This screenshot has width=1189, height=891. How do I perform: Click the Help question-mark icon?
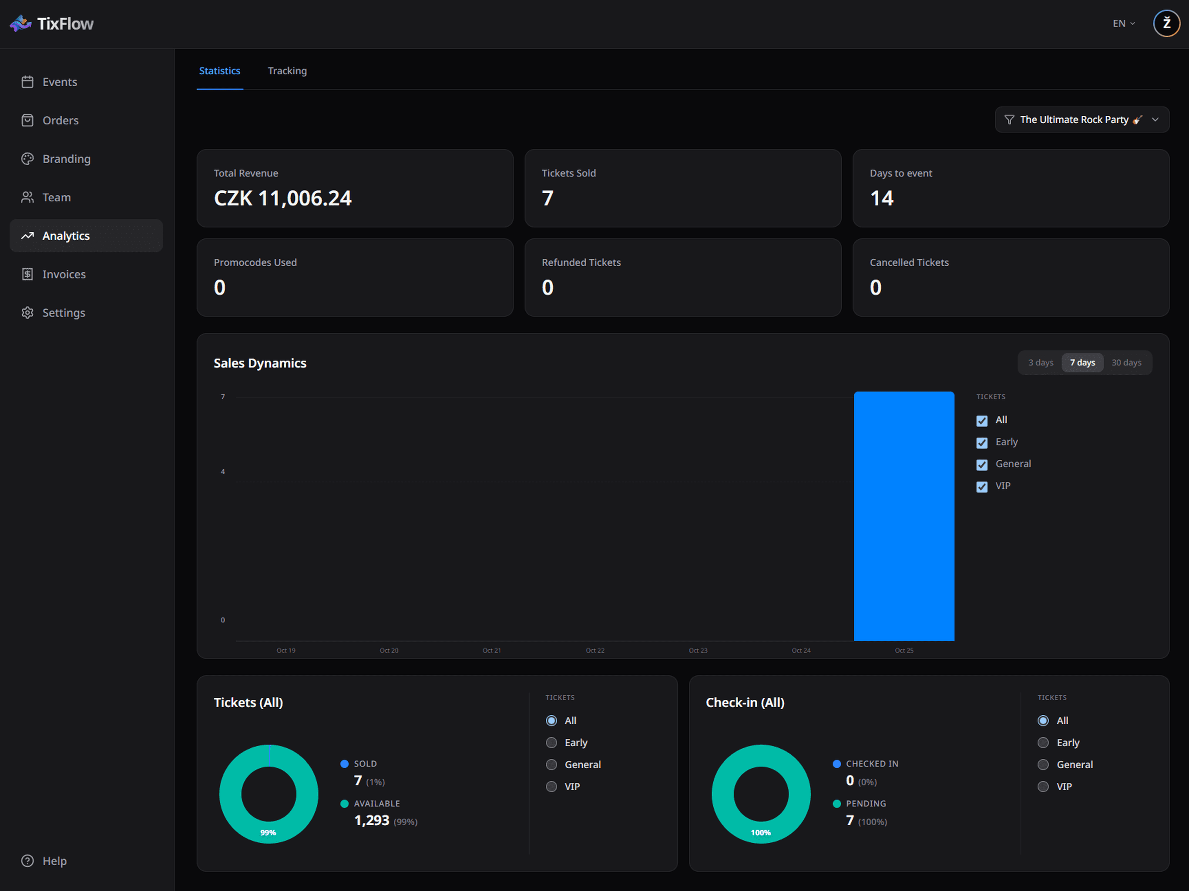(x=27, y=861)
